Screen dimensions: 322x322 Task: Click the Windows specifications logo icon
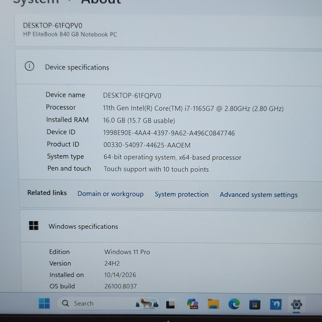click(x=34, y=225)
